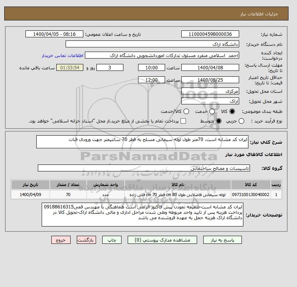This screenshot has height=287, width=297.
Task: Click the request creator field احمد اسلامی منفرد
Action: pyautogui.click(x=162, y=55)
